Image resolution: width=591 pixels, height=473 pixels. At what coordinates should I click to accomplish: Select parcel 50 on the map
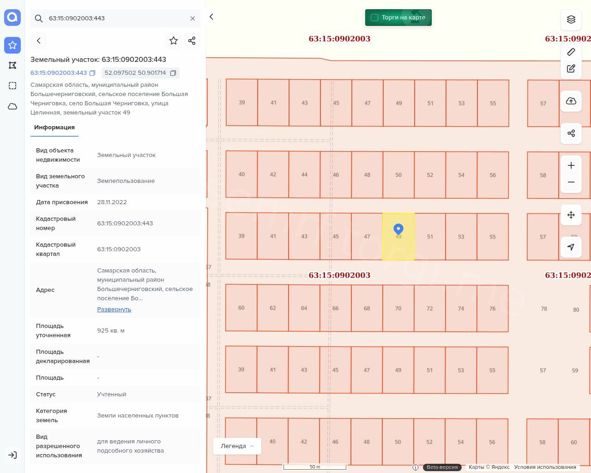(x=398, y=175)
